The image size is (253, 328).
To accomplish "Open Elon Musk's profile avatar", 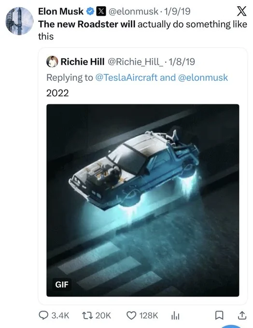I will pyautogui.click(x=19, y=21).
